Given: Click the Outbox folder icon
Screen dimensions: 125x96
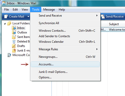Looking at the screenshot, I should tap(14, 32).
